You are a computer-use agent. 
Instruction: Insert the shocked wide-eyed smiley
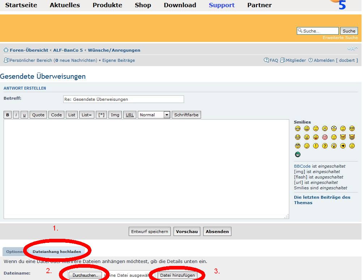point(334,128)
